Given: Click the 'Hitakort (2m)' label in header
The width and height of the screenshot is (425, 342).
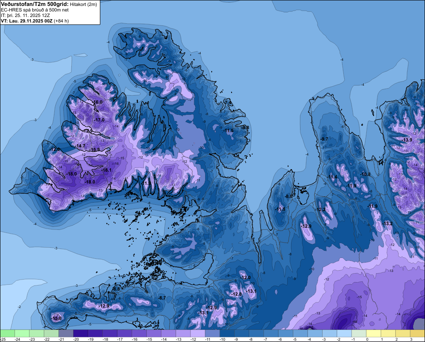Looking at the screenshot, I should (x=83, y=4).
